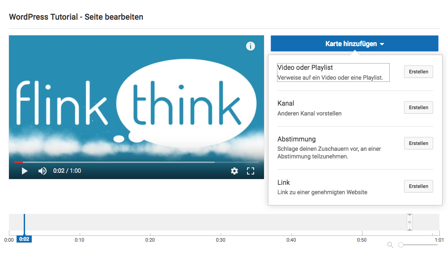Select the Kanal menu entry
The image size is (447, 256).
(x=309, y=108)
